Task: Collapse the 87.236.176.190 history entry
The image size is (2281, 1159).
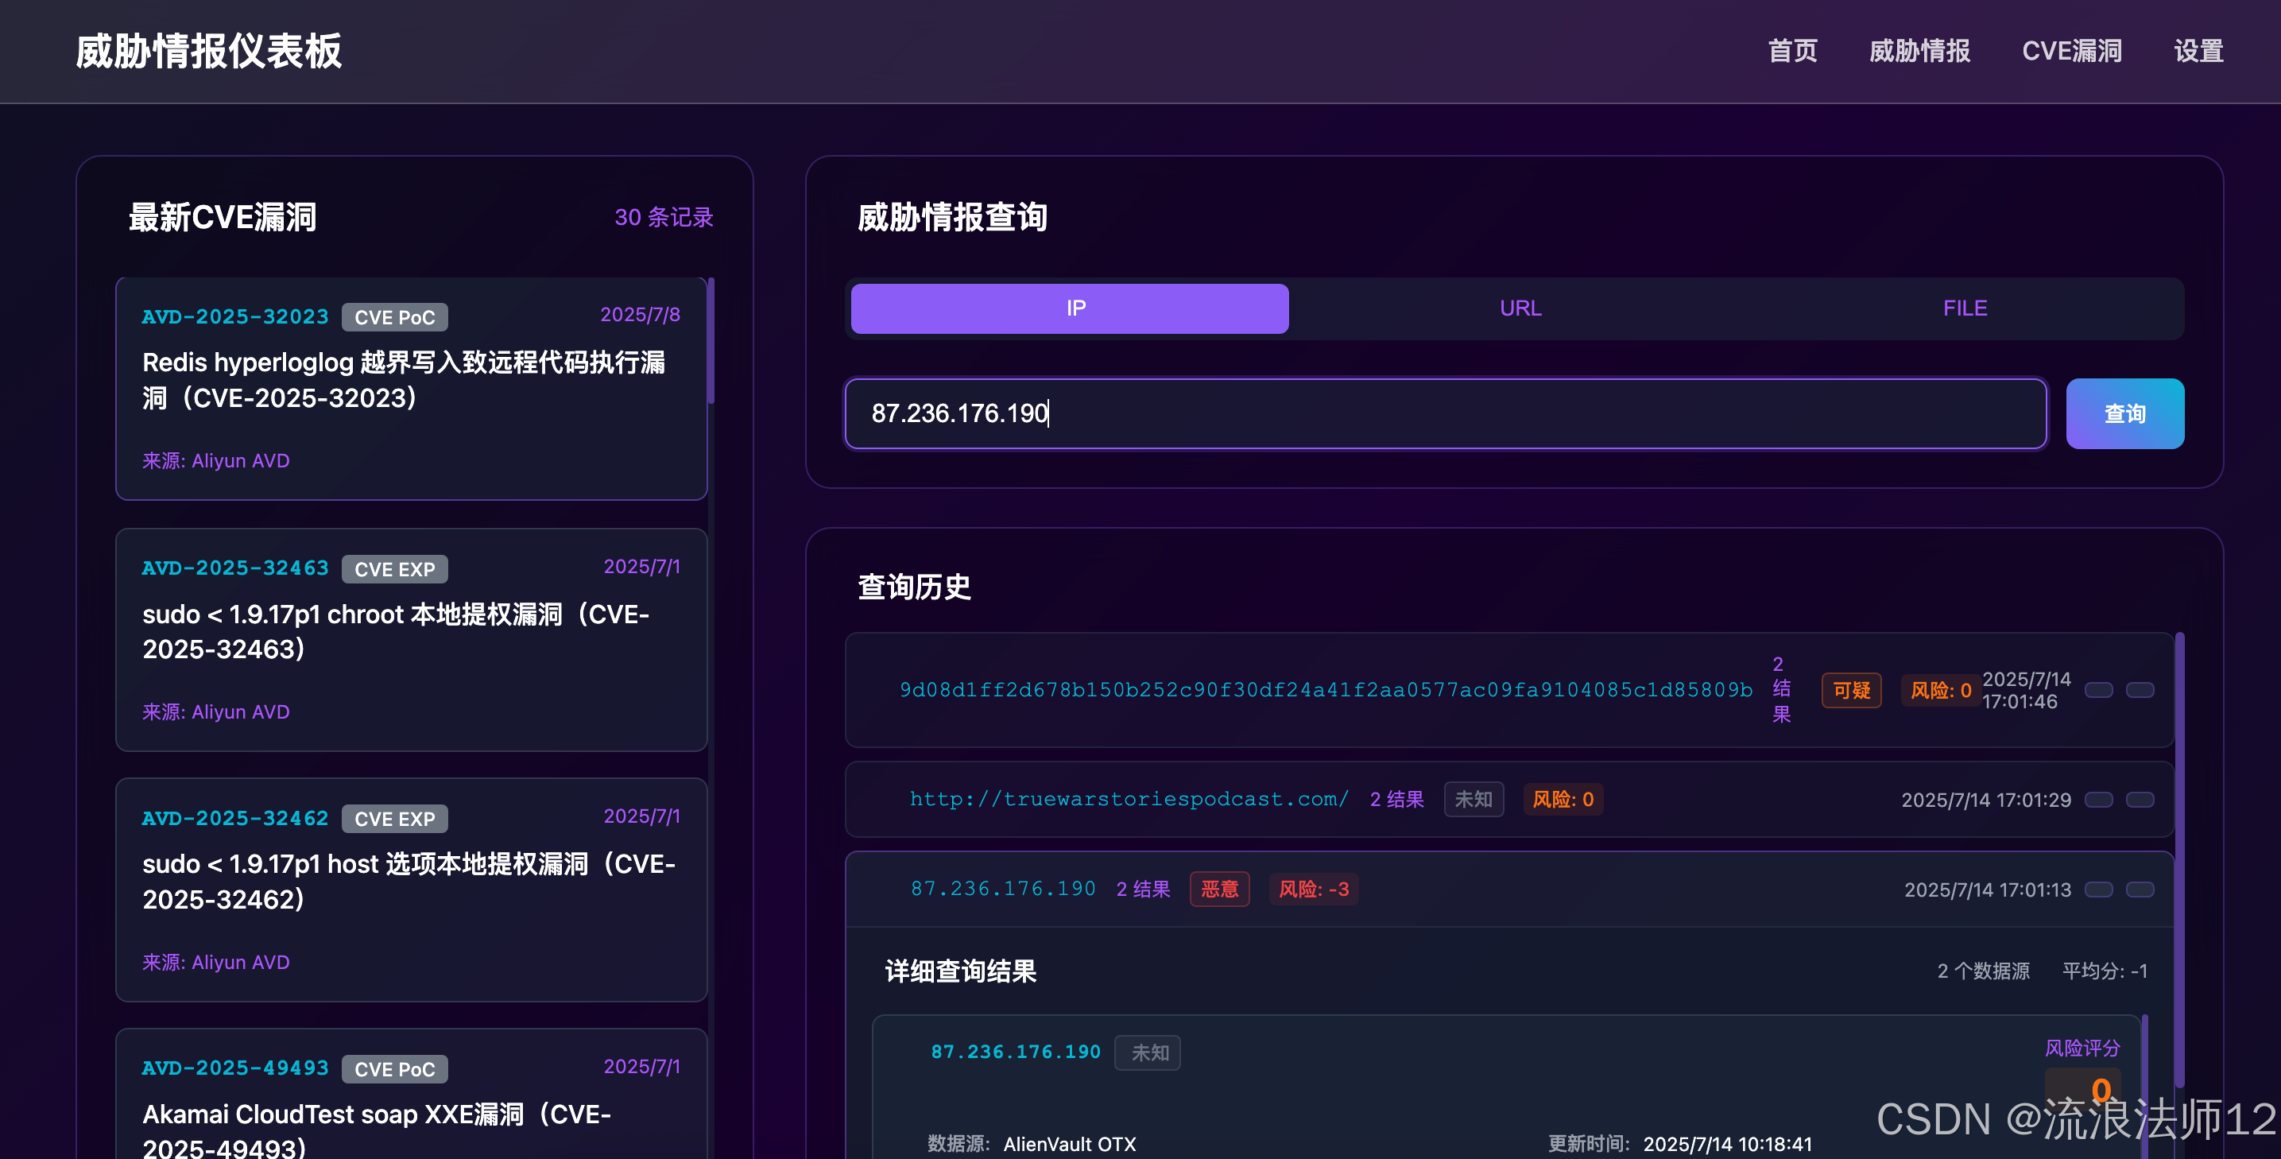Action: (1002, 889)
